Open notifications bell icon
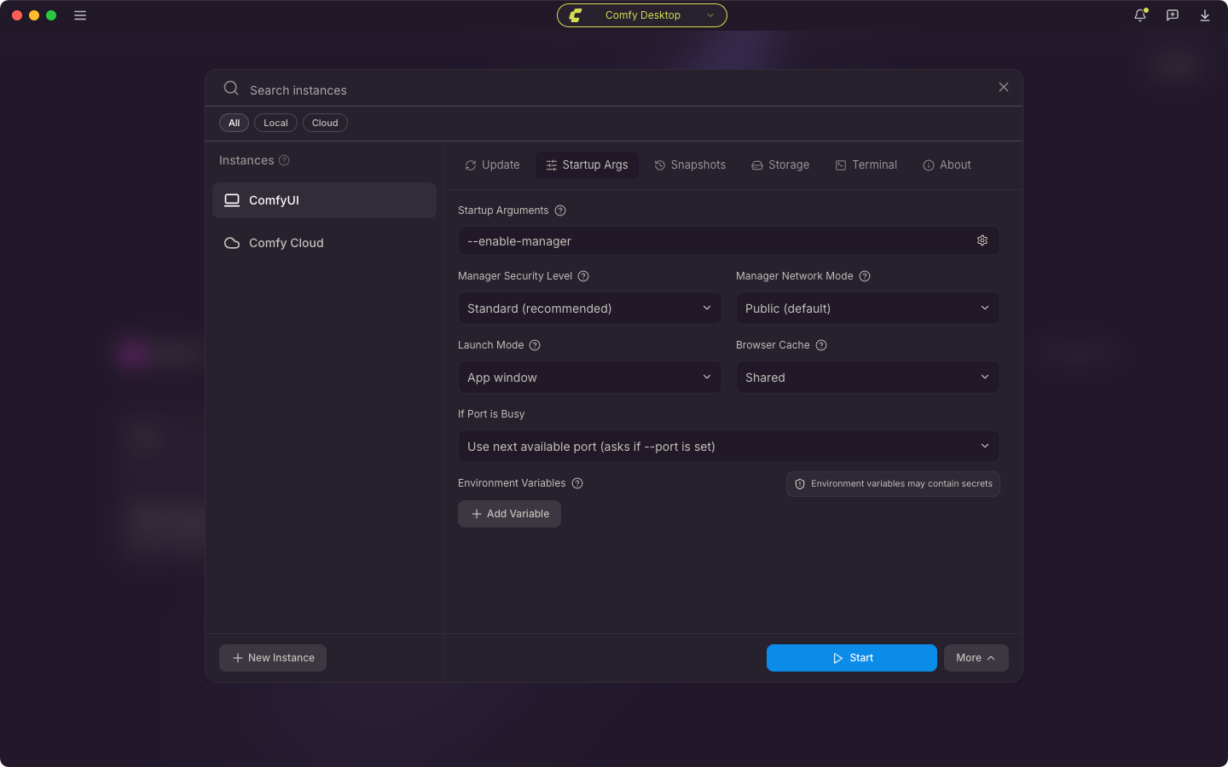The height and width of the screenshot is (767, 1228). 1140,15
